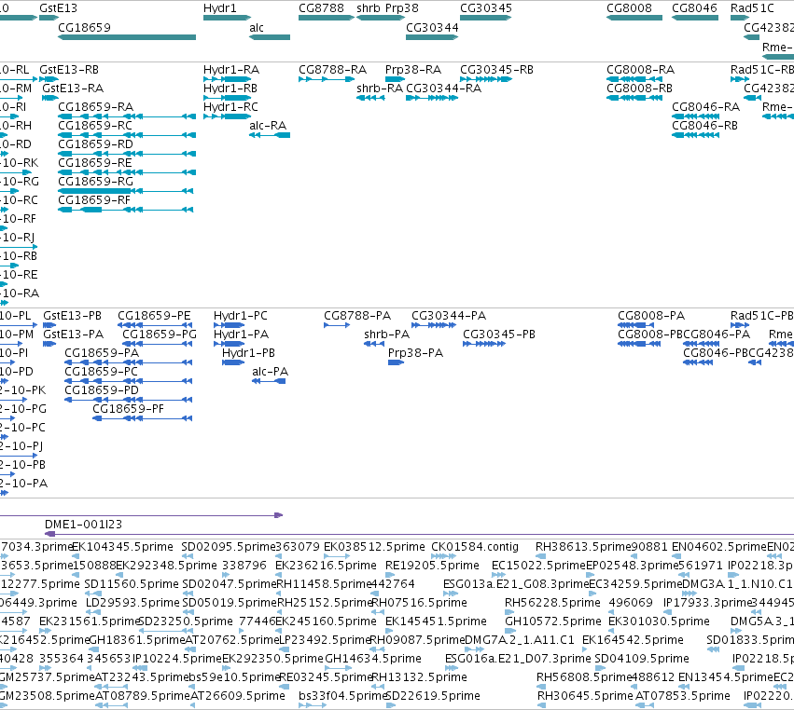794x710 pixels.
Task: Click the CG30345-PB protein label
Action: pyautogui.click(x=499, y=335)
